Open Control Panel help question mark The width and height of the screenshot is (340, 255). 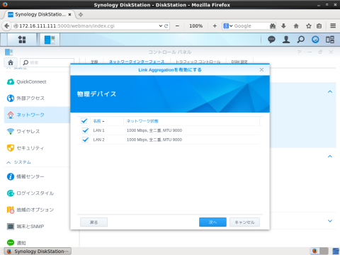point(299,52)
